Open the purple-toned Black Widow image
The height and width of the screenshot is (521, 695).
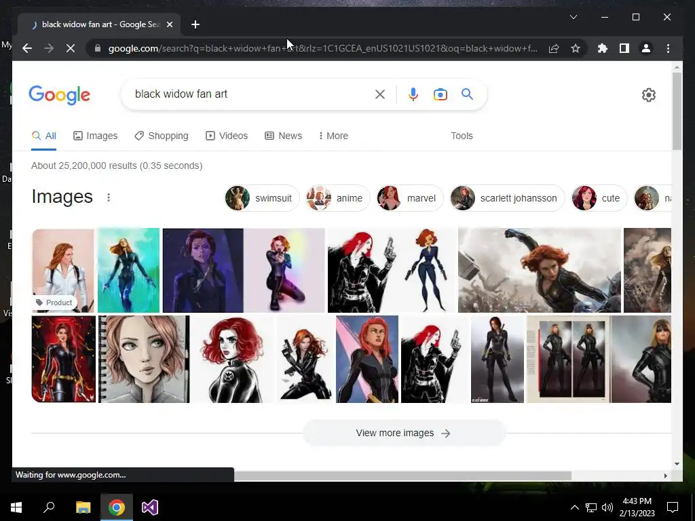[203, 270]
